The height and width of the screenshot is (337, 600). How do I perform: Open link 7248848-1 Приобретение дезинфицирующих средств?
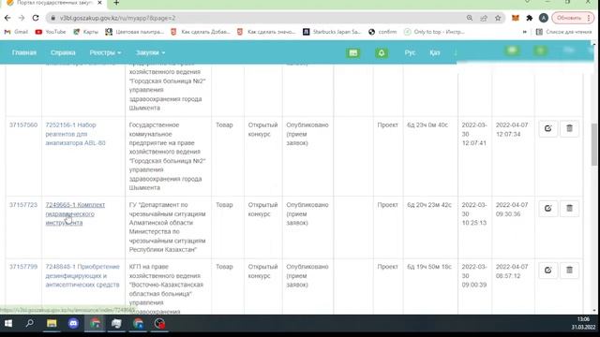pos(82,275)
